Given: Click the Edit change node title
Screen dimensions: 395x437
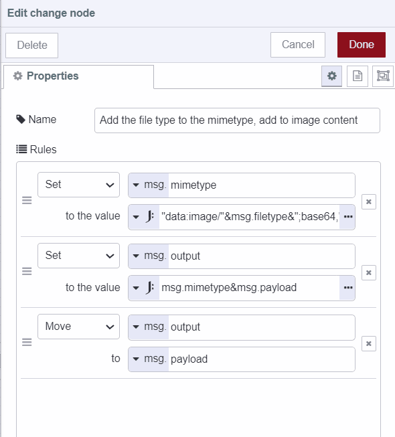Looking at the screenshot, I should (51, 13).
